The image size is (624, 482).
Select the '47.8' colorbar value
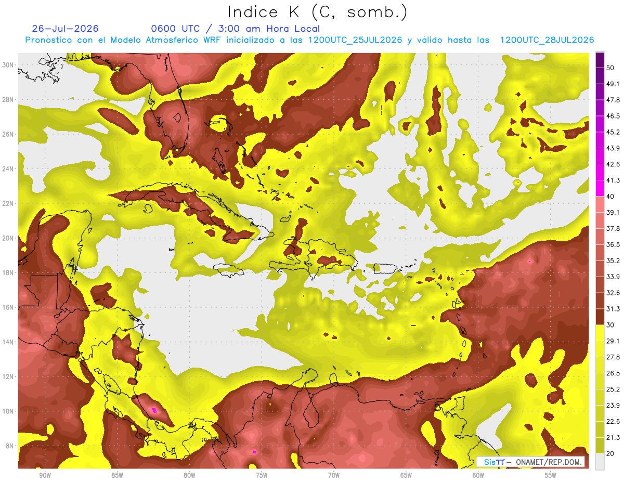[613, 100]
